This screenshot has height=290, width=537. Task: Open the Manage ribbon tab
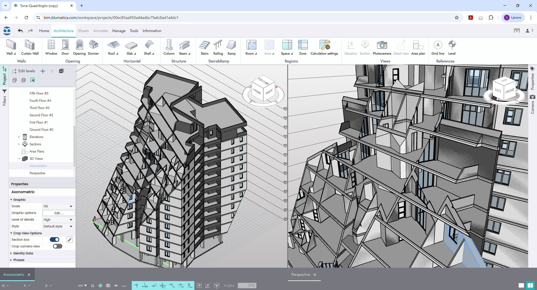coord(119,31)
